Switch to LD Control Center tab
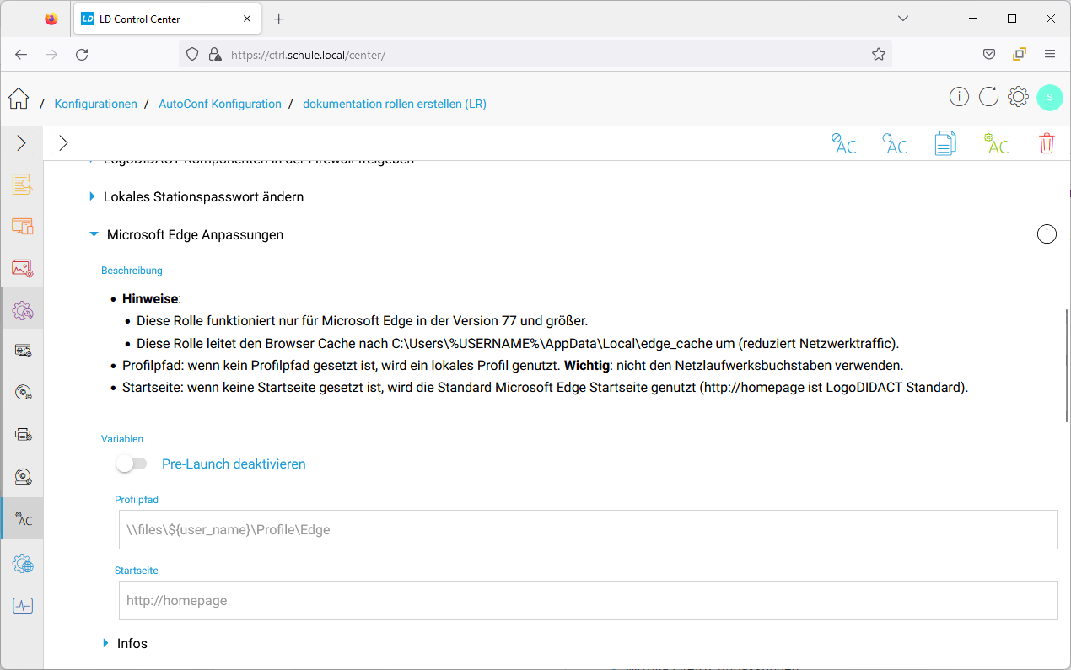Screen dimensions: 1071x670 167,19
